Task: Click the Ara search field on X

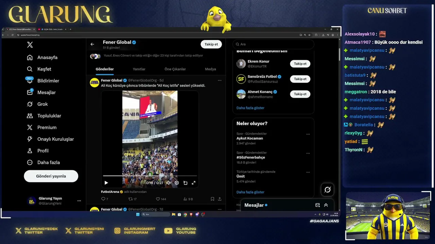Action: coord(273,44)
